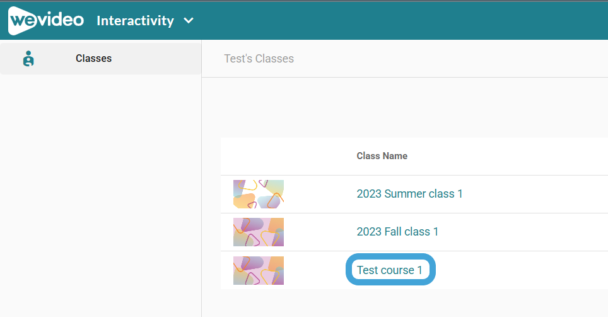Viewport: 608px width, 317px height.
Task: Open the 2023 Fall class 1 thumbnail
Action: click(x=258, y=232)
